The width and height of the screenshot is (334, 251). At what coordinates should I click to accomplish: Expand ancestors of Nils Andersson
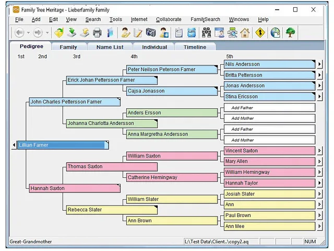[319, 64]
